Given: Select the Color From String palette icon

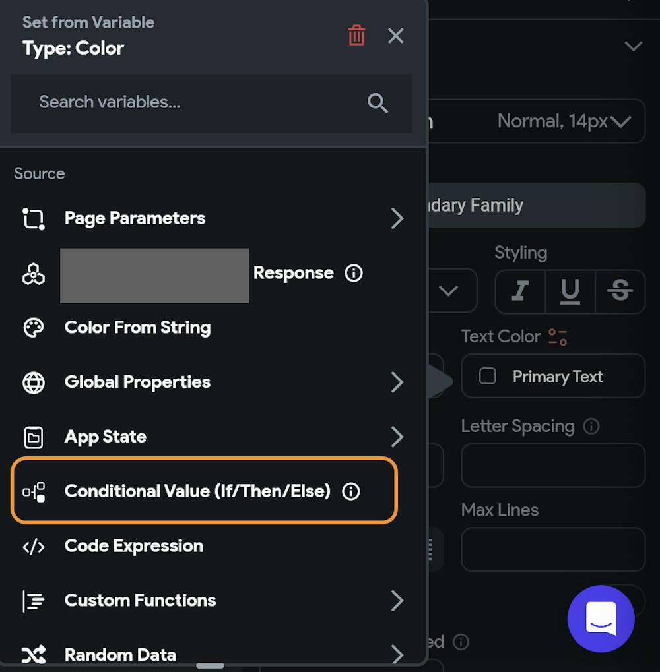Looking at the screenshot, I should click(33, 328).
